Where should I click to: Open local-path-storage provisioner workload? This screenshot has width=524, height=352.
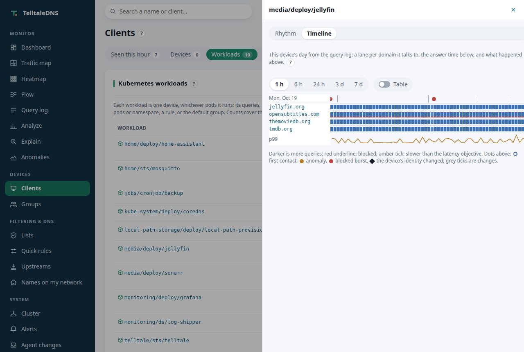pos(193,230)
